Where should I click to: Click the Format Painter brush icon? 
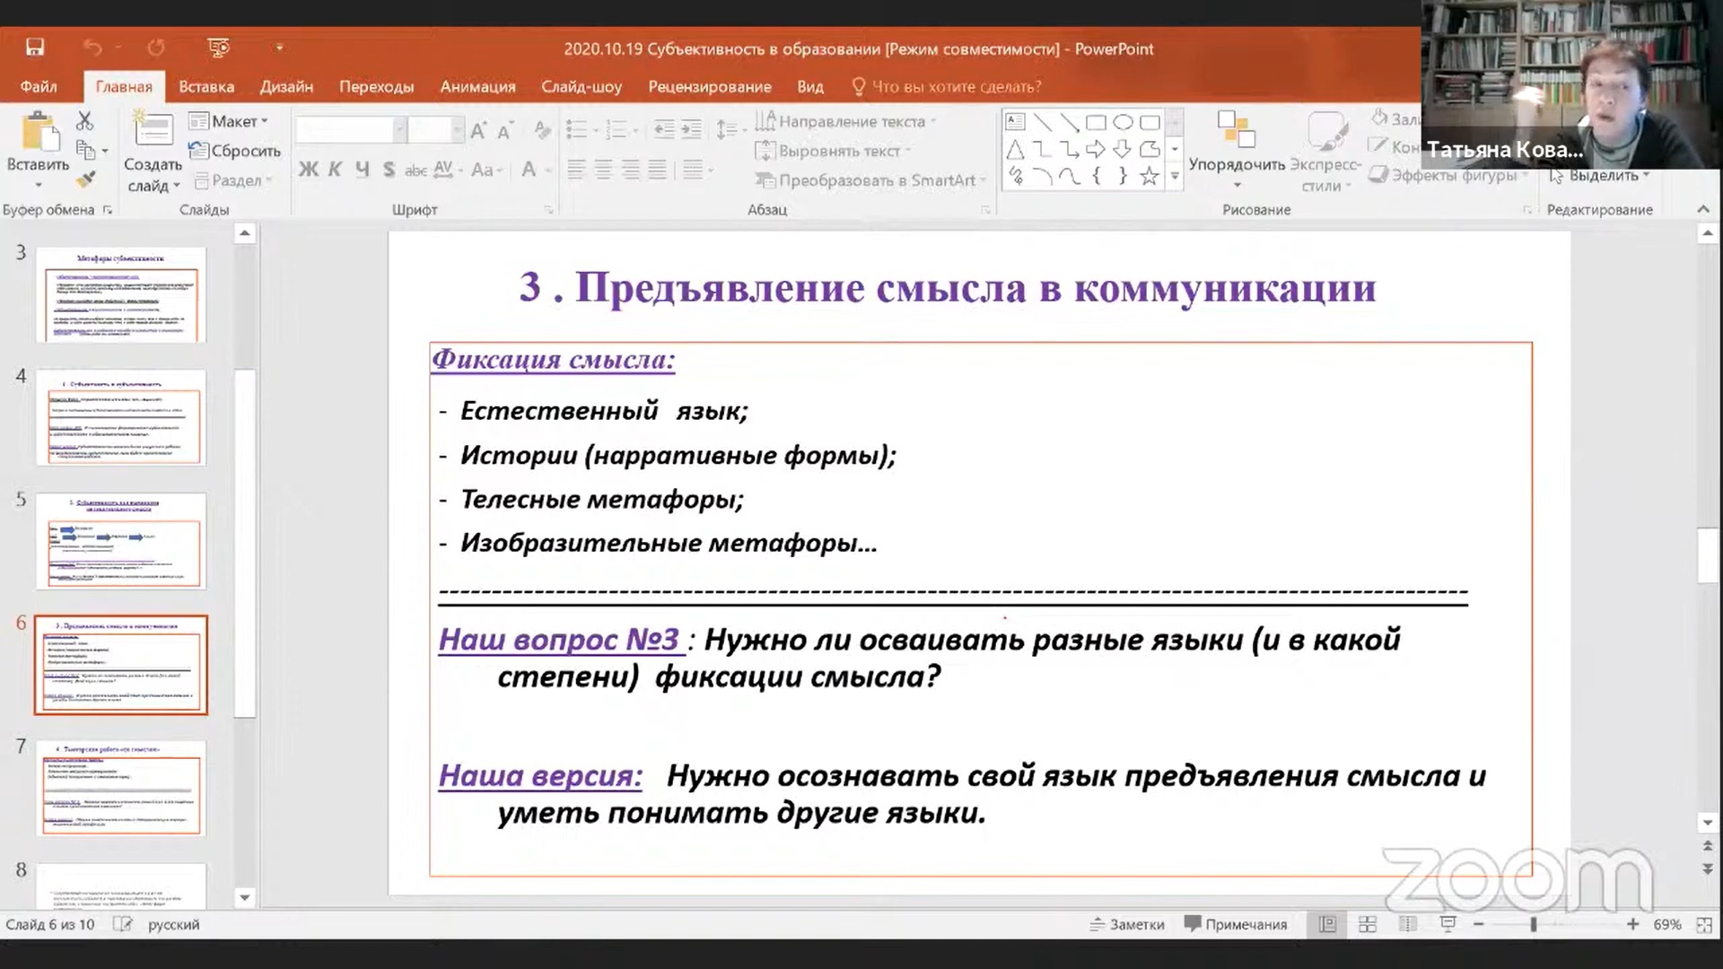[x=85, y=180]
